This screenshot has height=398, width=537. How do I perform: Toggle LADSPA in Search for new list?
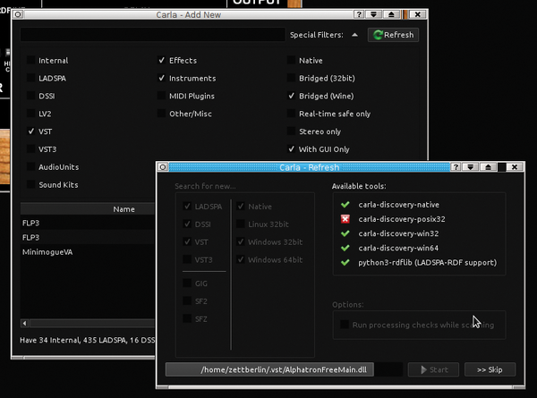[187, 207]
